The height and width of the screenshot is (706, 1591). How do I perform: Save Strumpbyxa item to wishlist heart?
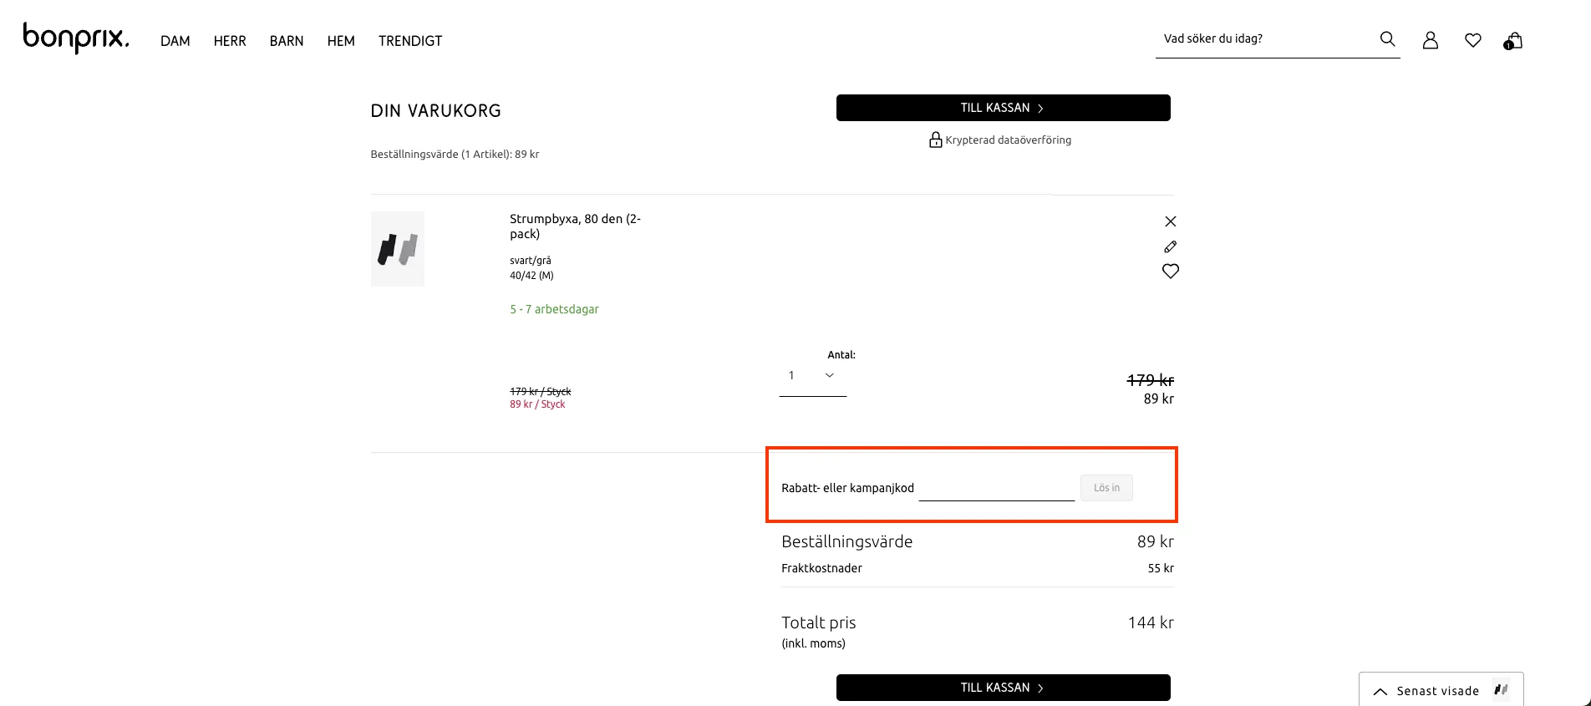(x=1170, y=272)
